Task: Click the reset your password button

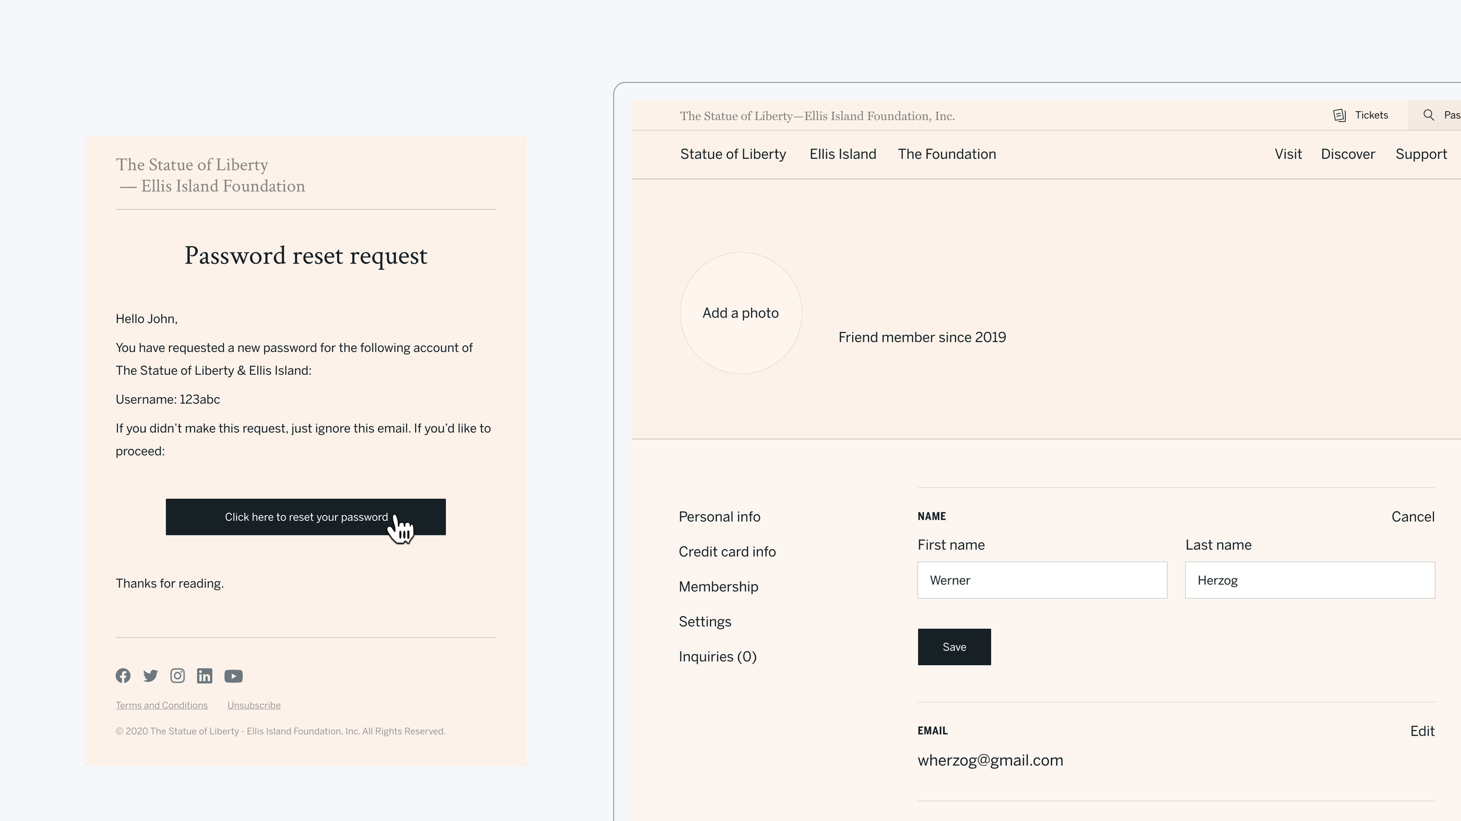Action: [306, 517]
